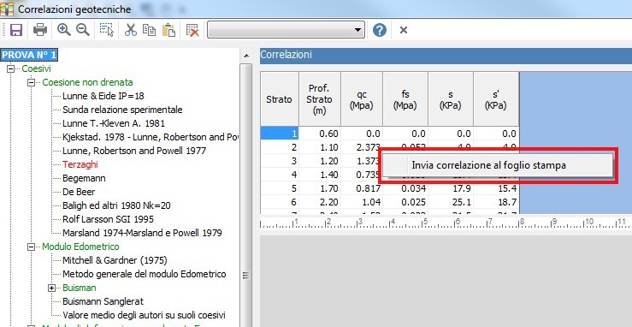The height and width of the screenshot is (327, 632).
Task: Click the Print icon in toolbar
Action: point(40,30)
